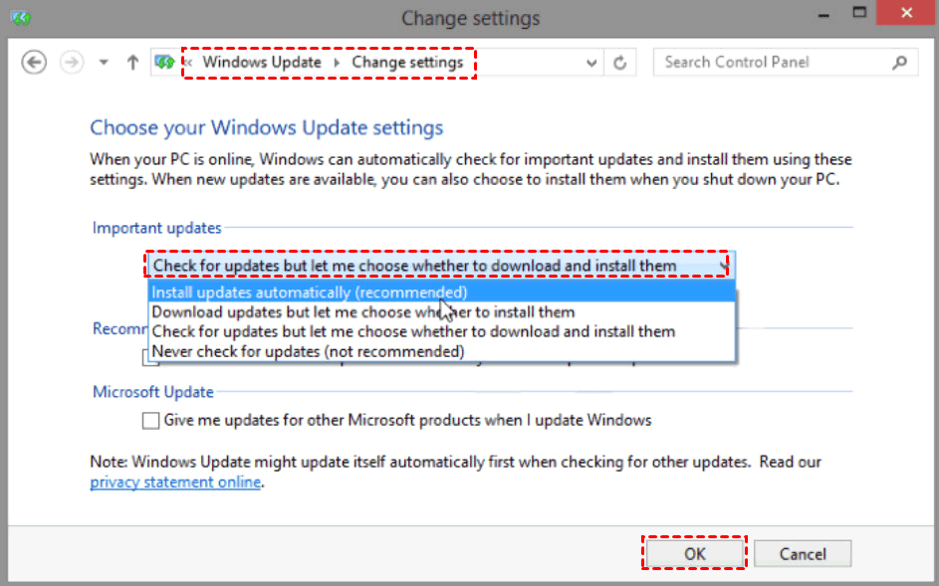Select Download updates but let me choose option

[x=441, y=311]
